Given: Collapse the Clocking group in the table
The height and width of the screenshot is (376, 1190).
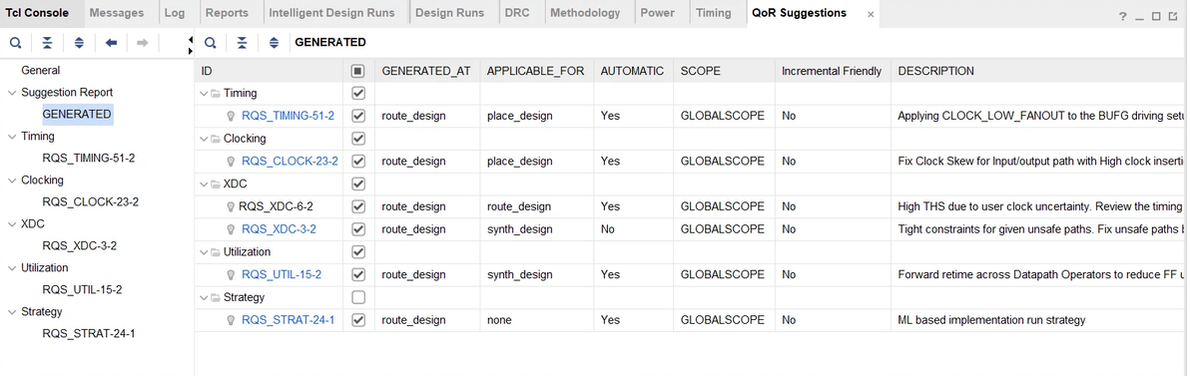Looking at the screenshot, I should (204, 139).
